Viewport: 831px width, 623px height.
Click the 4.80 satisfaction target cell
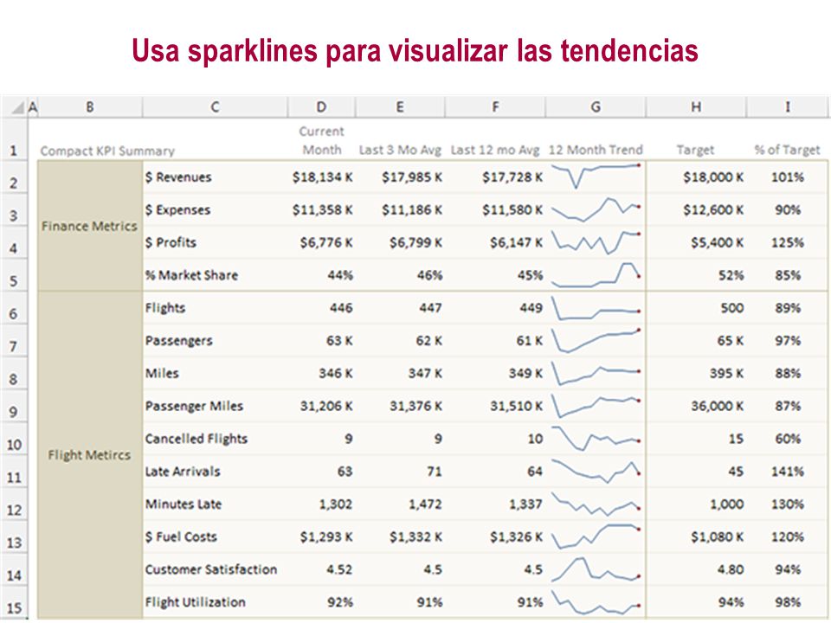pyautogui.click(x=731, y=569)
